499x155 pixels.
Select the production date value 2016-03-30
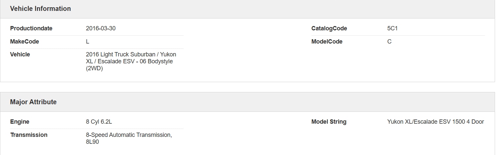pyautogui.click(x=101, y=29)
